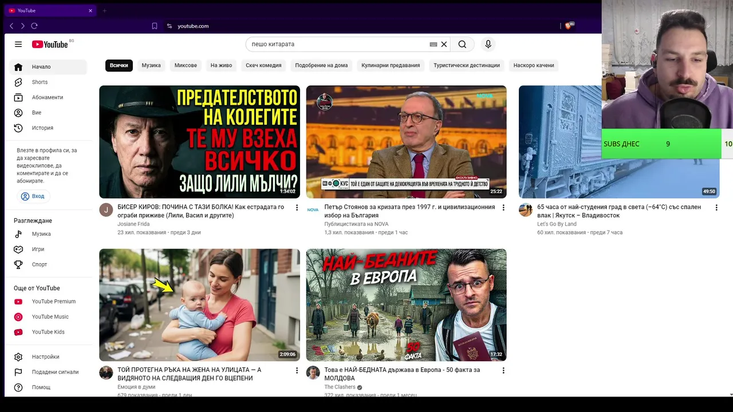Open The Clashers channel link

(x=340, y=387)
